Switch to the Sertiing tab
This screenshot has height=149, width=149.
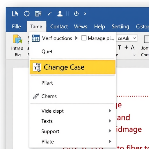click(120, 27)
